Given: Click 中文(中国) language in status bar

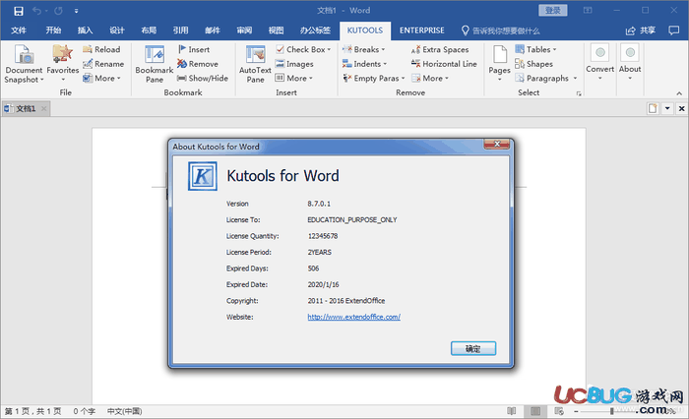Looking at the screenshot, I should click(x=124, y=411).
